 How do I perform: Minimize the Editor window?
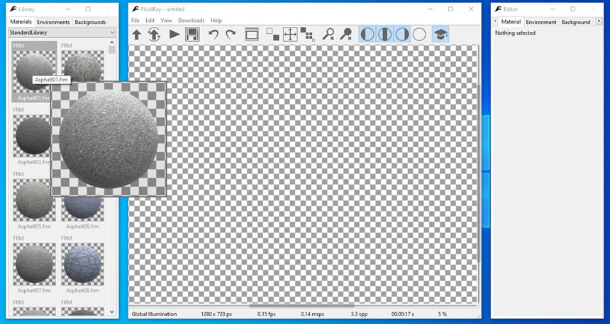pos(553,9)
